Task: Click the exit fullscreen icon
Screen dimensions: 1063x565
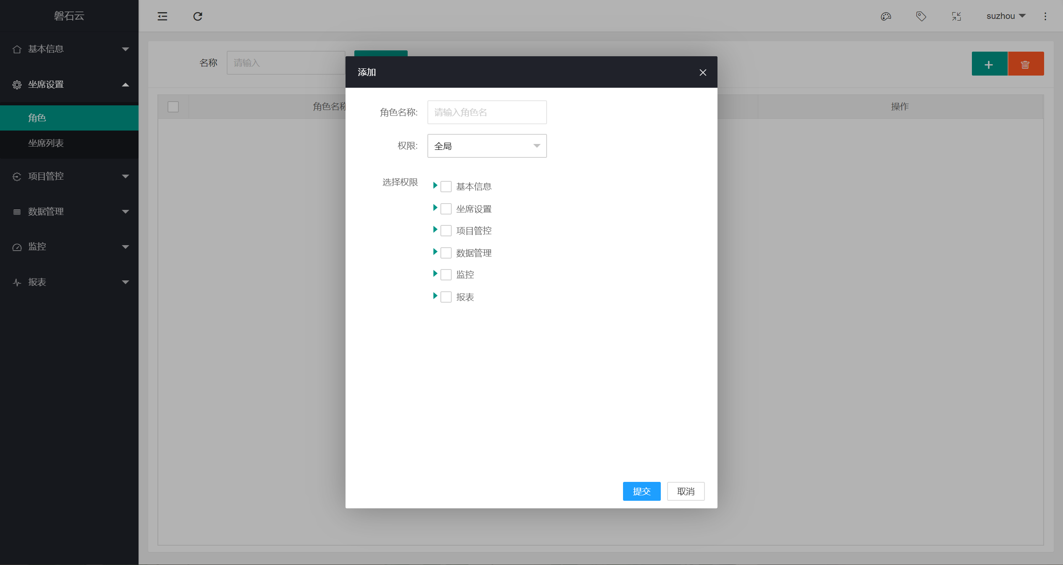Action: (956, 16)
